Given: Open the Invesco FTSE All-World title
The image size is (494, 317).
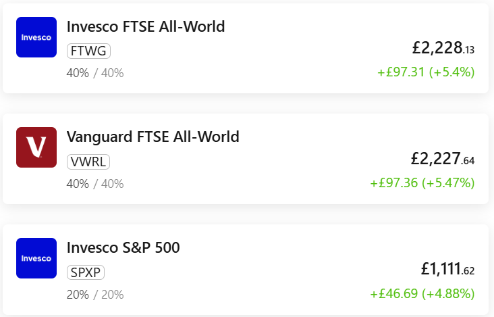Looking at the screenshot, I should tap(146, 26).
